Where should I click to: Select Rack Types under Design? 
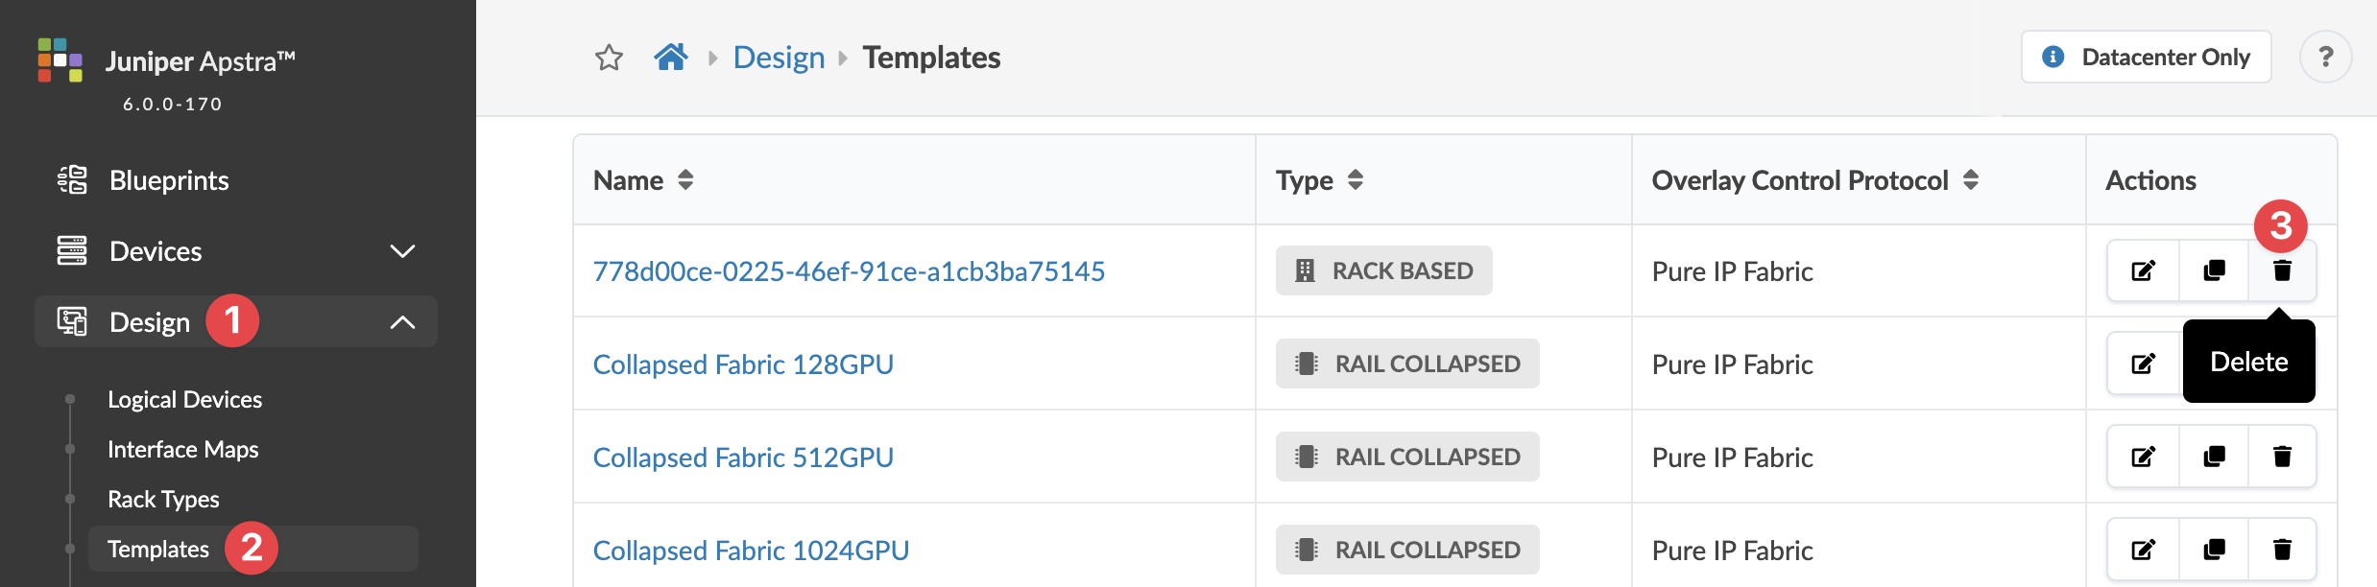point(163,500)
